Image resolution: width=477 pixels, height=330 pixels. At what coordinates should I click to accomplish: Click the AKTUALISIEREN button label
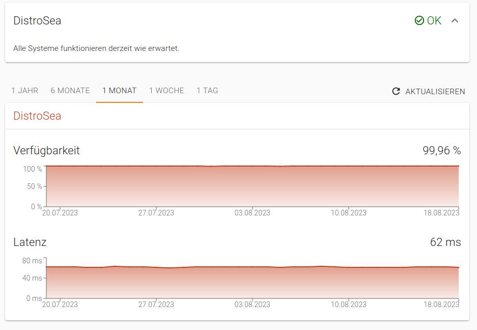[x=435, y=91]
